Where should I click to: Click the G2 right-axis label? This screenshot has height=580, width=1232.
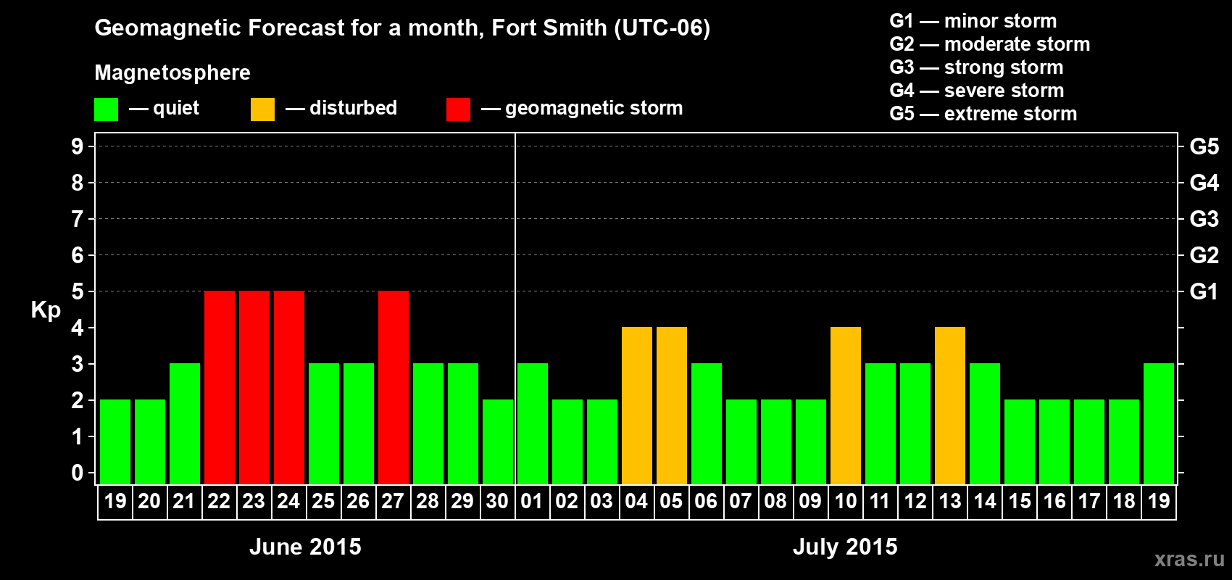click(x=1204, y=255)
